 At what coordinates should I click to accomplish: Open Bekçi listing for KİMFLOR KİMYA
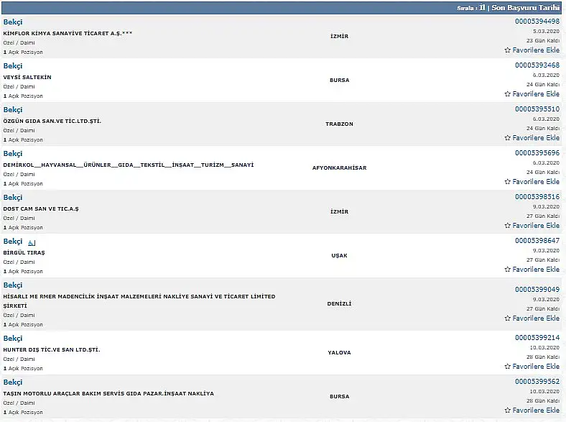[x=13, y=22]
